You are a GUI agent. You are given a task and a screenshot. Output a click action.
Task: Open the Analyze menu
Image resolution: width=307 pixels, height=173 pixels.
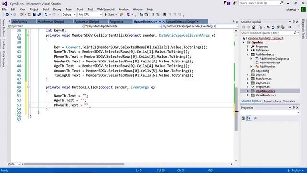[124, 9]
